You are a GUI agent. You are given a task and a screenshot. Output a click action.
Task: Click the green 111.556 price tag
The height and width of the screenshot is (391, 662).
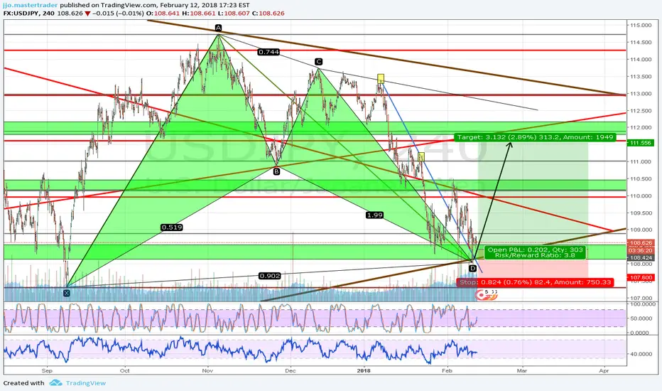641,144
